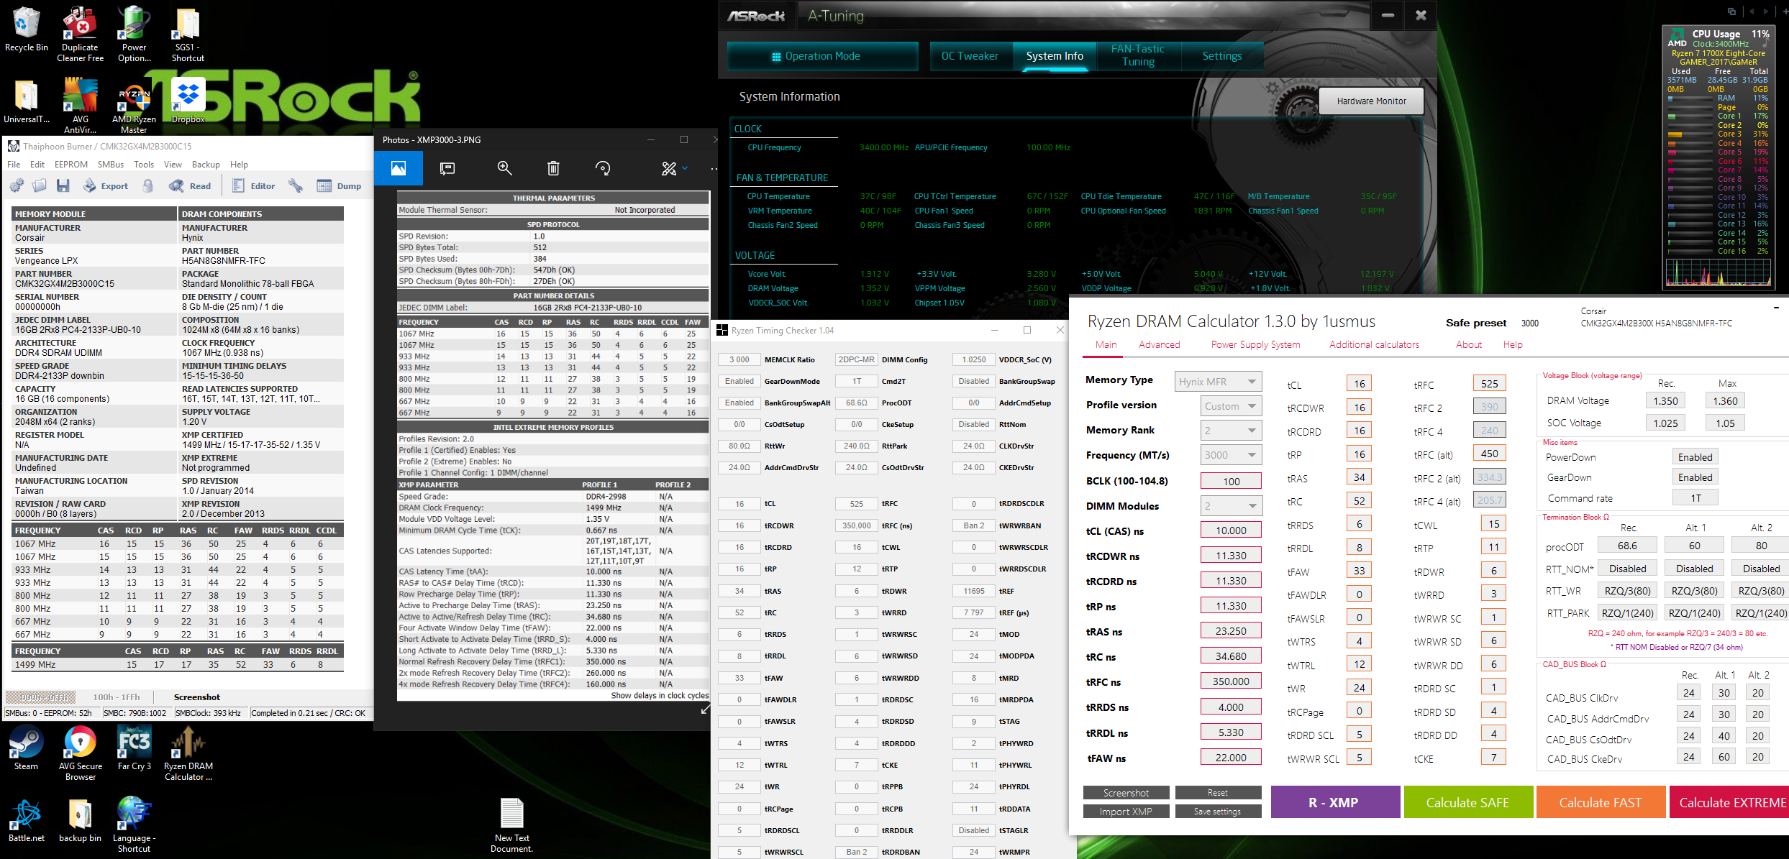Screen dimensions: 1789x859
Task: Open backup bin desktop icon
Action: coord(80,820)
